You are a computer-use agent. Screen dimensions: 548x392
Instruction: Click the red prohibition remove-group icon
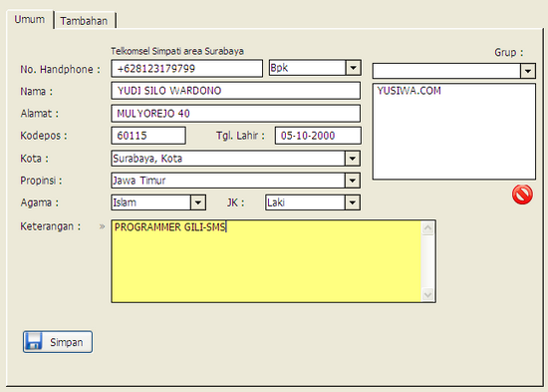[x=522, y=195]
